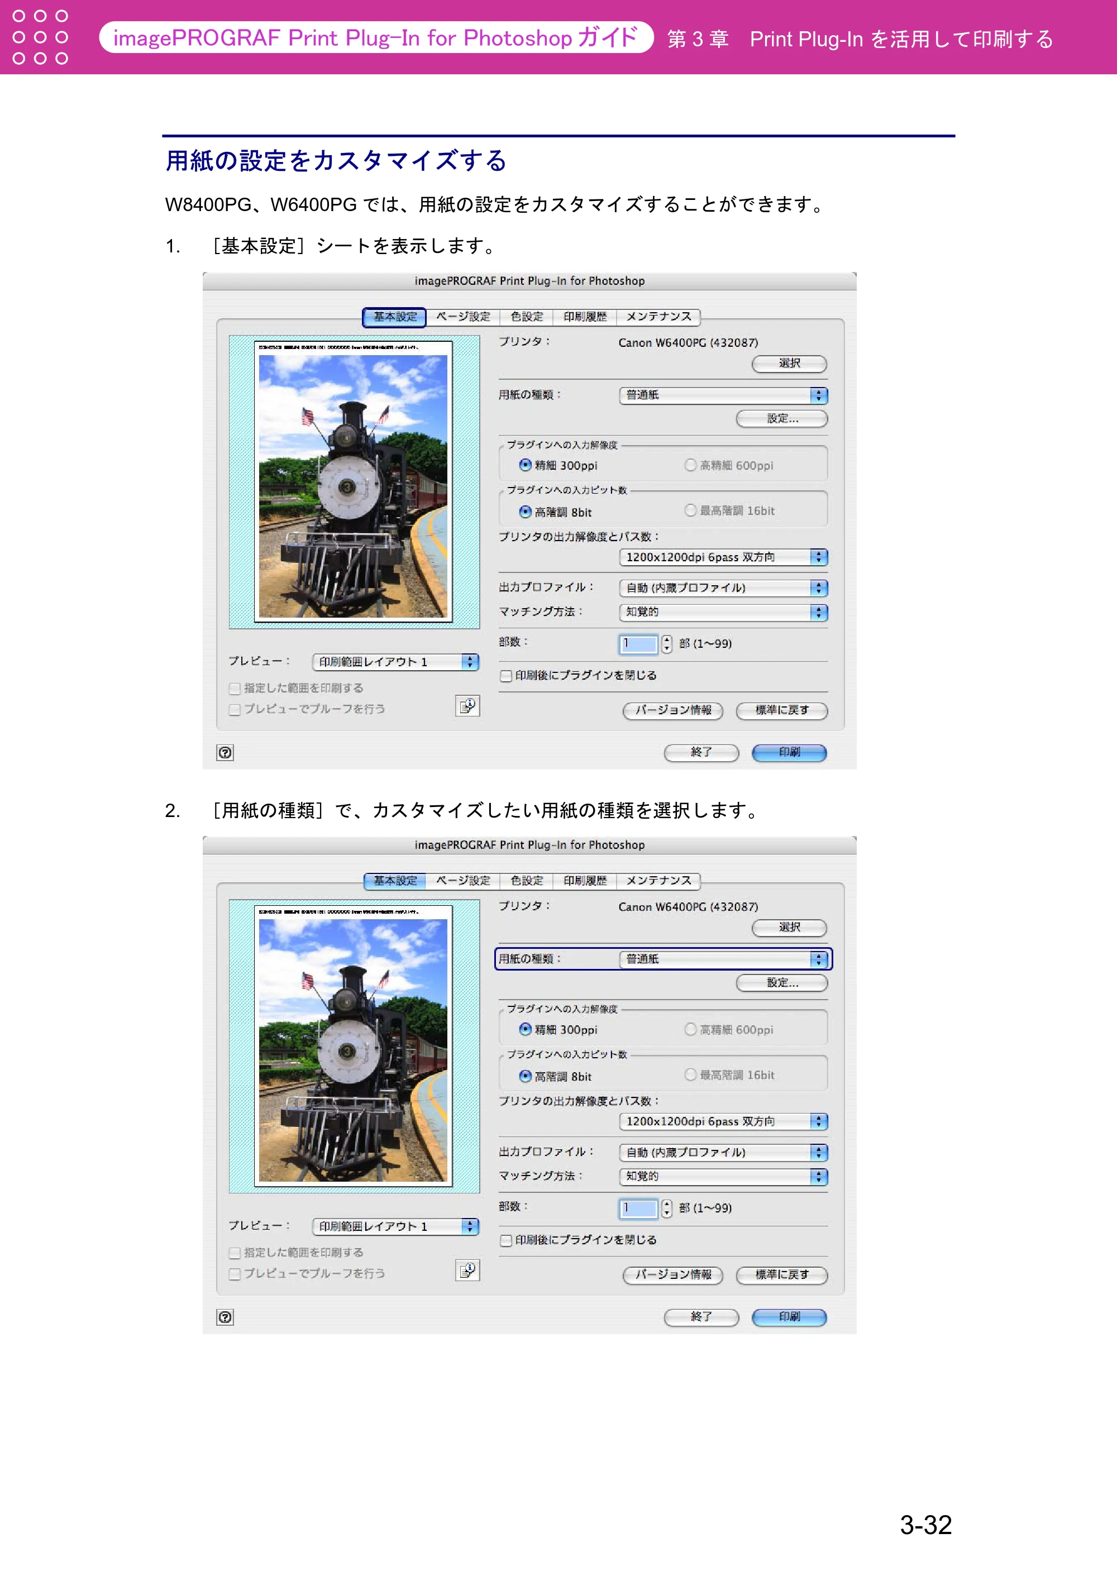Switch to メンテナンス tab in step 2 dialog
The image size is (1117, 1581).
click(658, 881)
